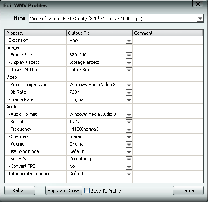The image size is (208, 202).
Task: Click the Interlace/Deinterlace property label
Action: pos(30,174)
